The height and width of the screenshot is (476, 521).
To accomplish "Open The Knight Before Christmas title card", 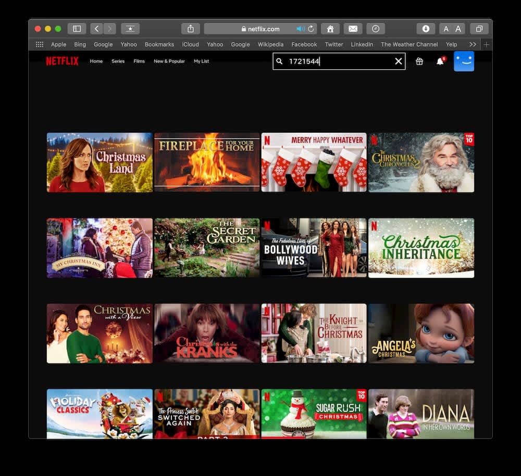I will pos(314,333).
